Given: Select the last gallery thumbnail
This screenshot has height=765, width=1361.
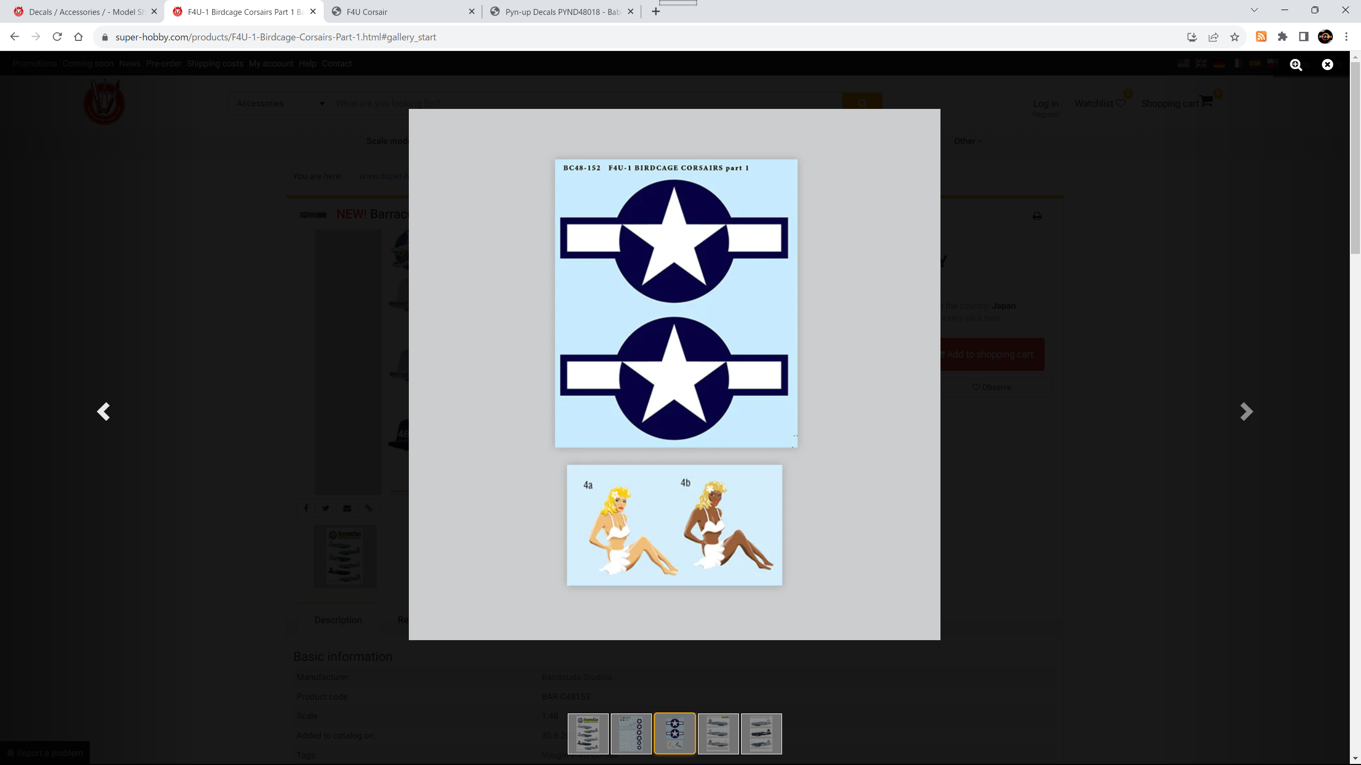Looking at the screenshot, I should 761,734.
